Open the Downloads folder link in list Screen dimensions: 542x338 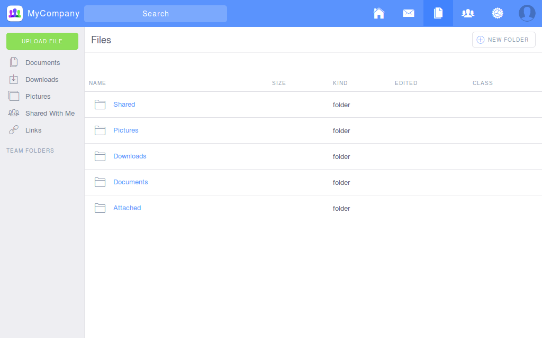tap(130, 156)
